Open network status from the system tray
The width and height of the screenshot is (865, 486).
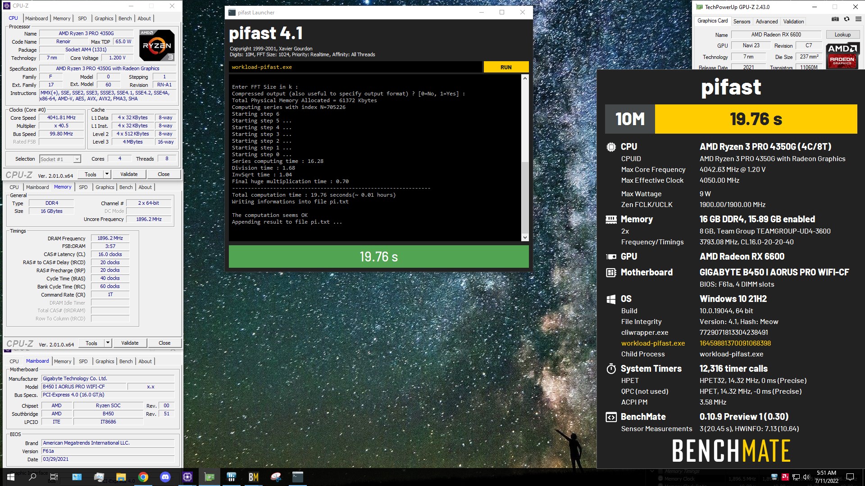[x=796, y=477]
